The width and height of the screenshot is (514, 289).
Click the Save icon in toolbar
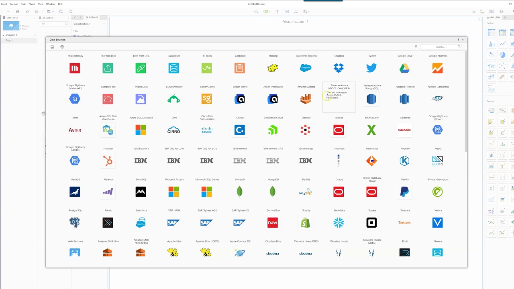(x=18, y=12)
